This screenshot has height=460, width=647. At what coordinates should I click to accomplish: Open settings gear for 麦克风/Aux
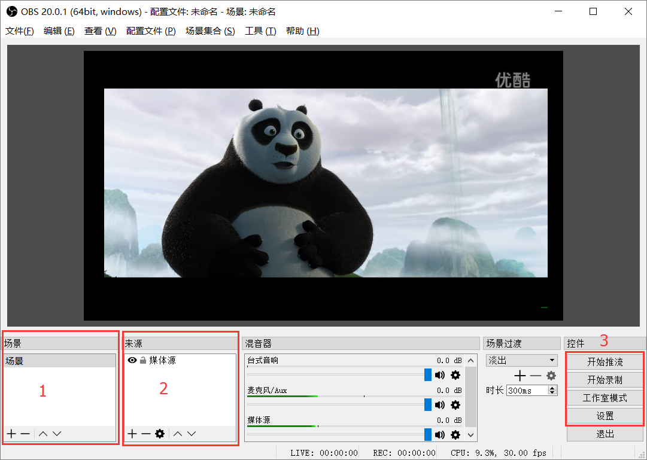click(455, 405)
